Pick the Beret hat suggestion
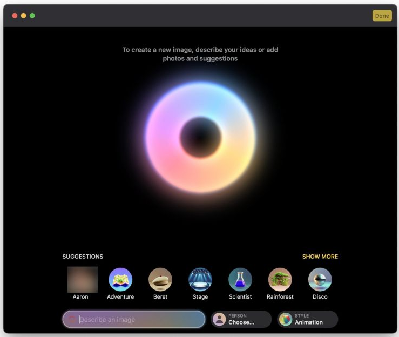Screen dimensions: 399x337 [x=160, y=279]
